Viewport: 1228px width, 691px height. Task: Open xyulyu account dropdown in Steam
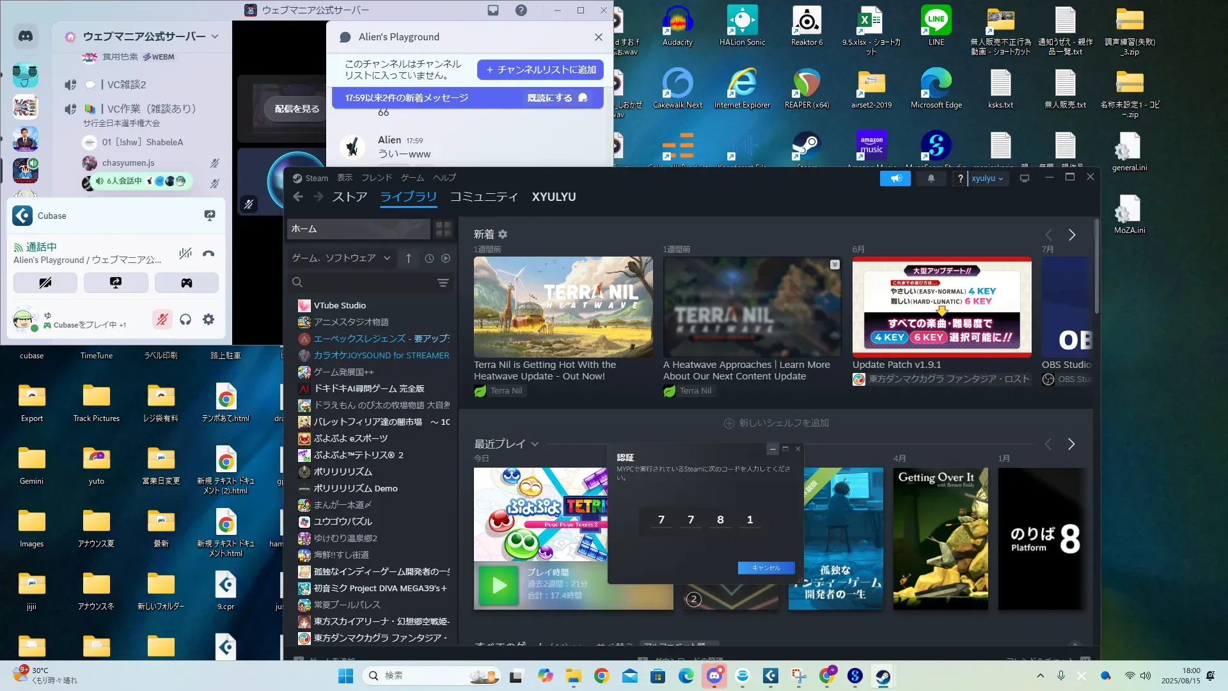click(x=987, y=179)
